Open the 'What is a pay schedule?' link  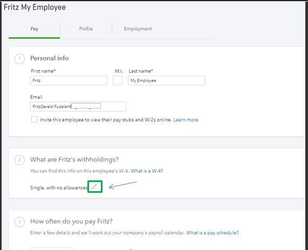[213, 233]
